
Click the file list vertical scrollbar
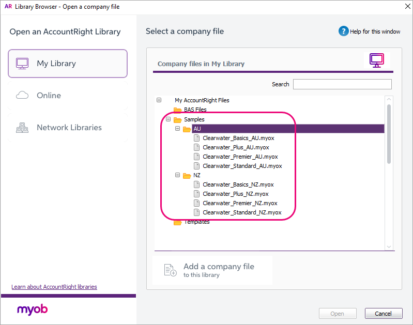[389, 134]
